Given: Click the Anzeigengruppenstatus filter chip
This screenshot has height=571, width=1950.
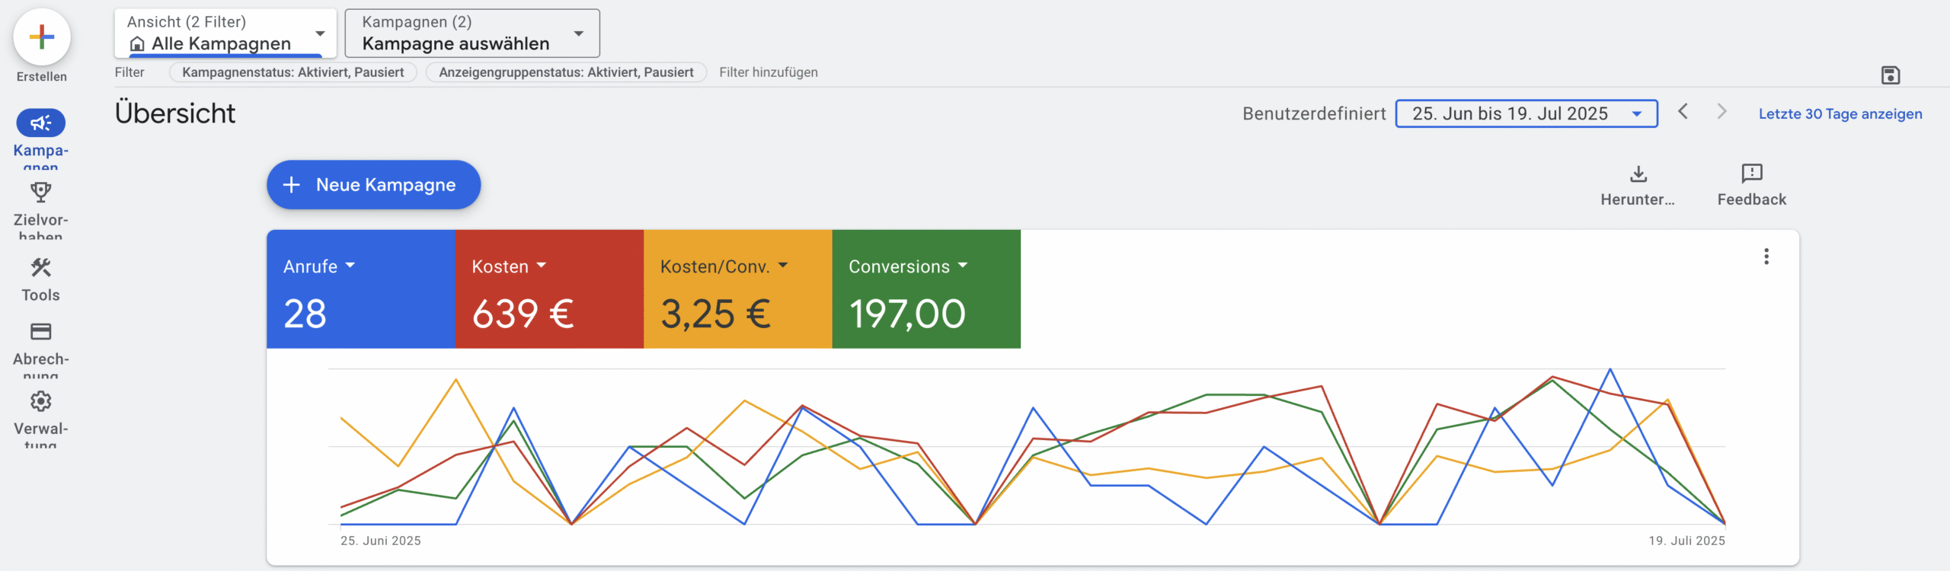Looking at the screenshot, I should click(566, 72).
